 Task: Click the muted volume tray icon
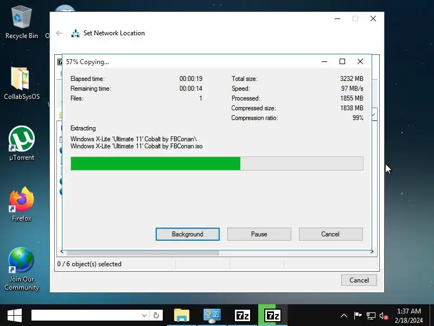pyautogui.click(x=384, y=316)
